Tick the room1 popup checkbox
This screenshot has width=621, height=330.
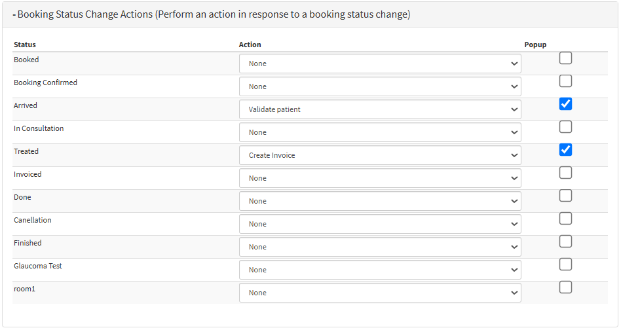pyautogui.click(x=565, y=287)
